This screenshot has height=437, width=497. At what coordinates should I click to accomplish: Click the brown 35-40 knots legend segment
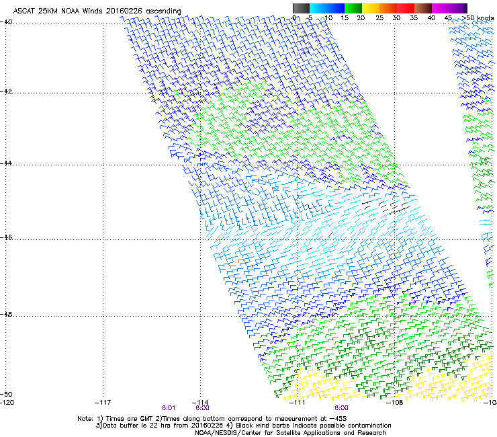[x=423, y=8]
